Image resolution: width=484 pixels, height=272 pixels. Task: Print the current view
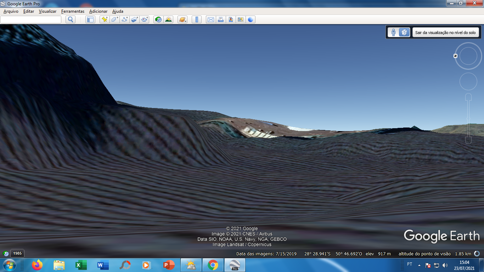pyautogui.click(x=221, y=19)
